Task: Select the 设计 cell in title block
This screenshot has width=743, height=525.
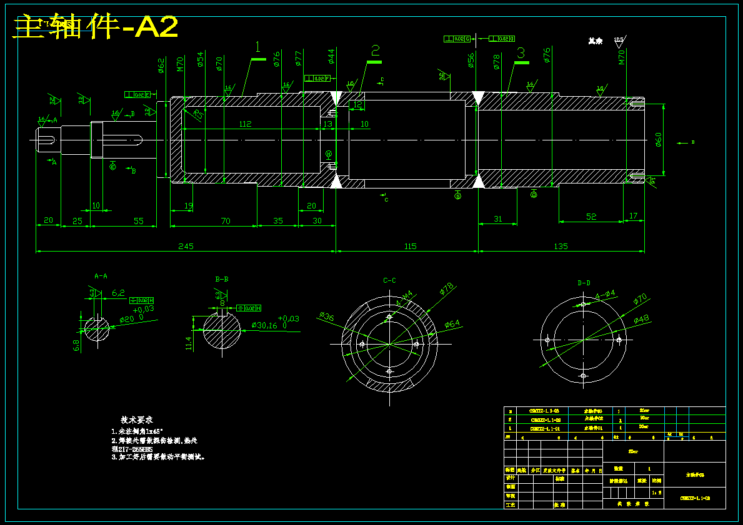Action: 511,478
